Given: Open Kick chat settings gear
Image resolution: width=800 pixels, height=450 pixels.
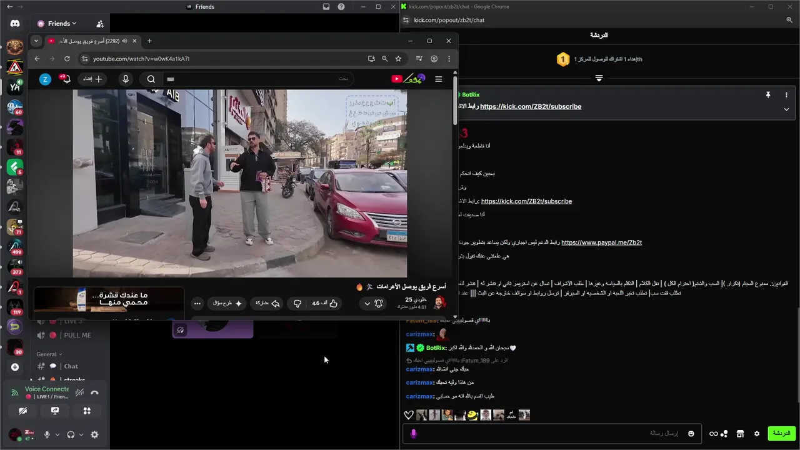Looking at the screenshot, I should click(757, 434).
